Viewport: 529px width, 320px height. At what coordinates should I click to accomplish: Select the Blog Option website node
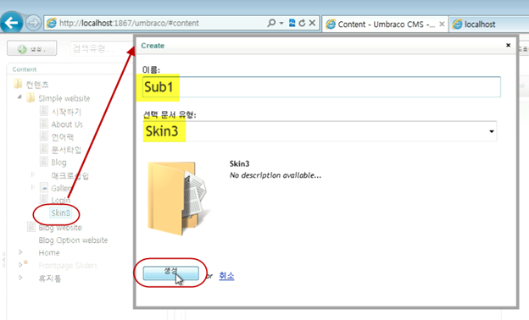pyautogui.click(x=73, y=240)
